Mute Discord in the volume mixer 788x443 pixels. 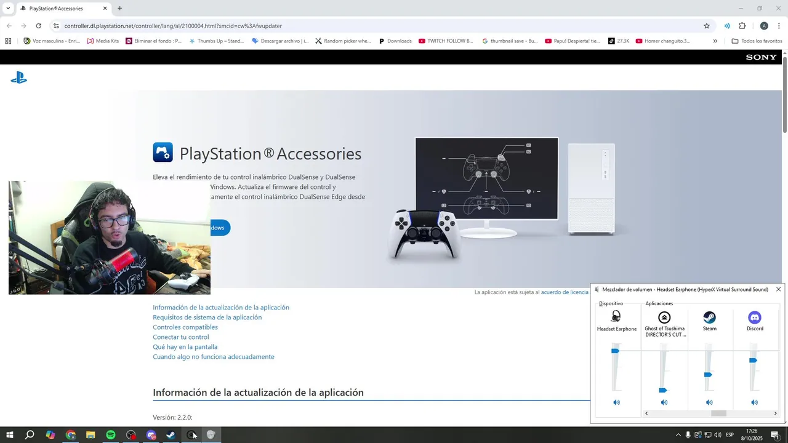755,402
